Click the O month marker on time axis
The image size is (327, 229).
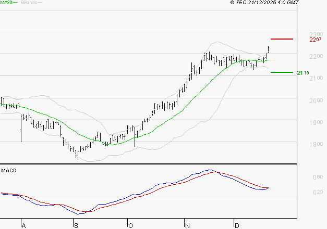click(x=130, y=226)
